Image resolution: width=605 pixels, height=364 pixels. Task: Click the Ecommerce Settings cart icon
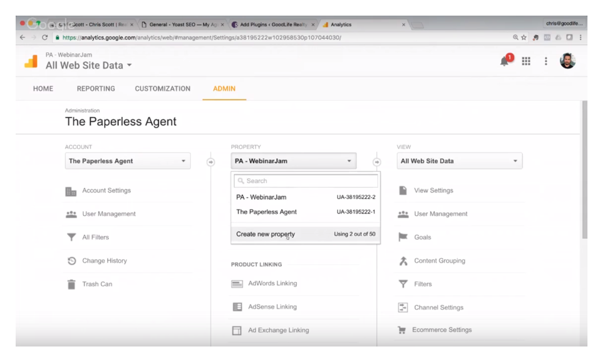401,330
